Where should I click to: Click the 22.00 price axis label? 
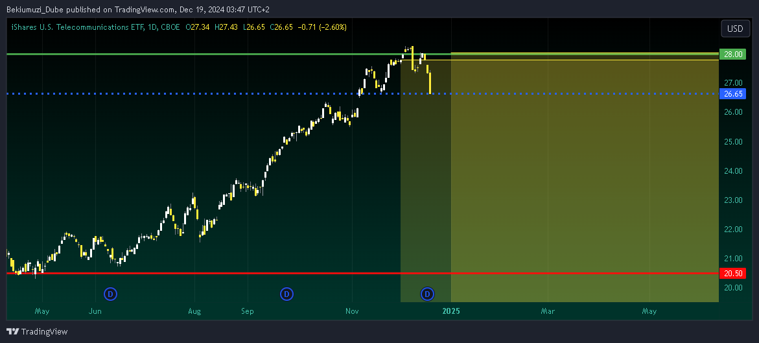[733, 229]
